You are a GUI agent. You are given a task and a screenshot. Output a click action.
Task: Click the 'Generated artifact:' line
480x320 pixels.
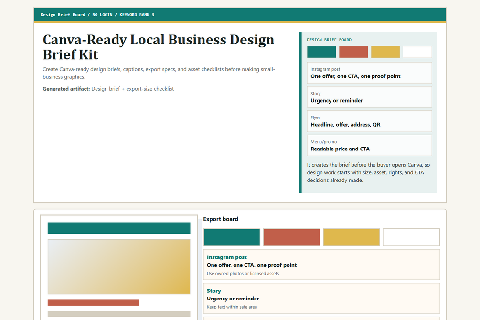point(108,89)
